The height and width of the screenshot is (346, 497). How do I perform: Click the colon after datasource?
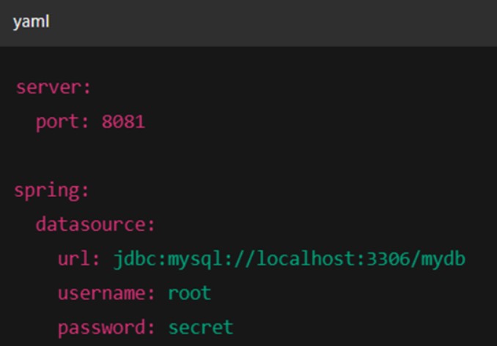(152, 224)
